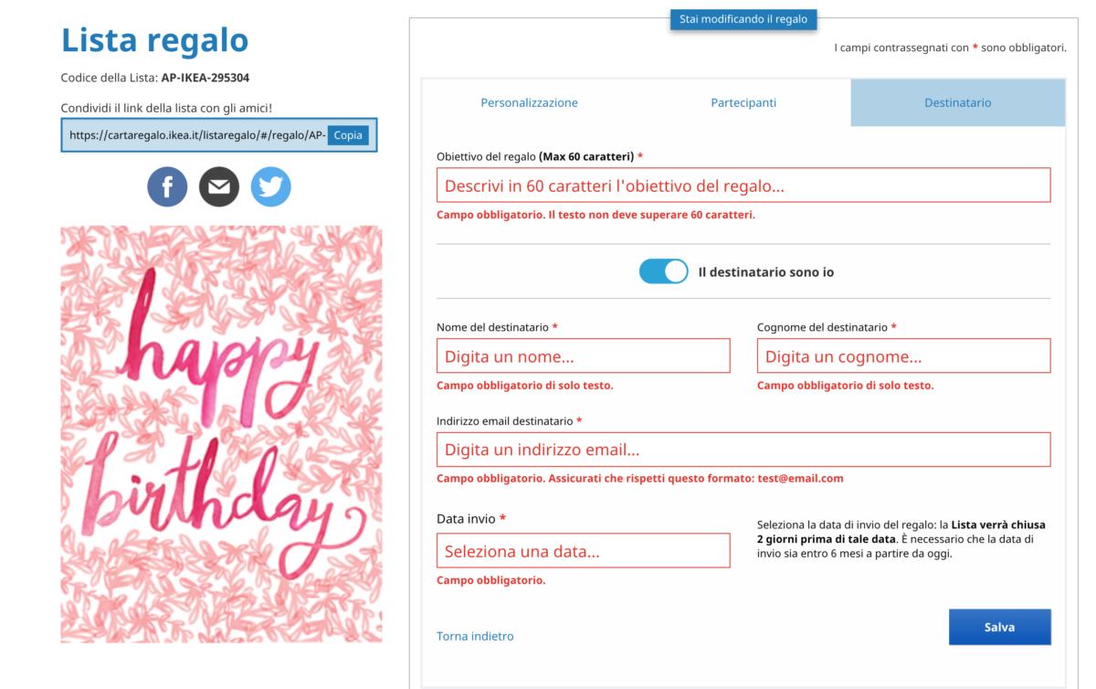Follow the 'Torna indietro' link
Image resolution: width=1096 pixels, height=689 pixels.
tap(475, 636)
